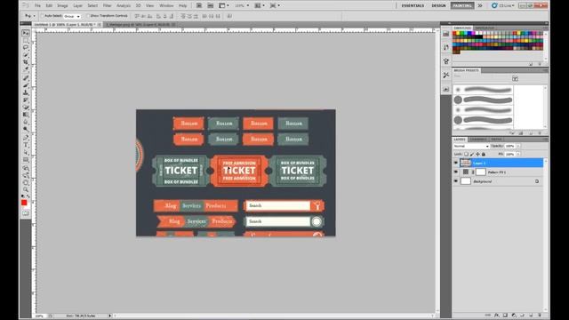Toggle Auto-Select checkbox
Image resolution: width=569 pixels, height=320 pixels.
(x=43, y=16)
